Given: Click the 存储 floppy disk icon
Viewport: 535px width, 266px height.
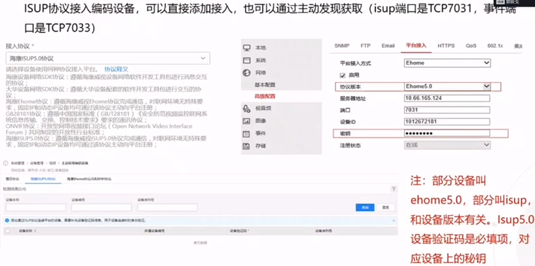Looking at the screenshot, I should (246, 146).
